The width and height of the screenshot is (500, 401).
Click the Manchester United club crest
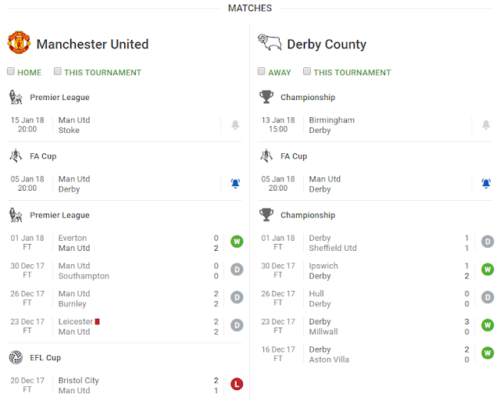coord(19,43)
